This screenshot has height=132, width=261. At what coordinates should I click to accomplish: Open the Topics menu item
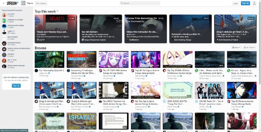[30, 3]
